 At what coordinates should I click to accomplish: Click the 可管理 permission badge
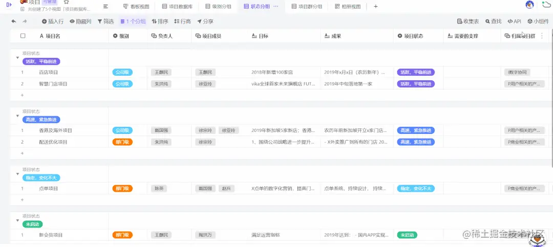point(50,2)
